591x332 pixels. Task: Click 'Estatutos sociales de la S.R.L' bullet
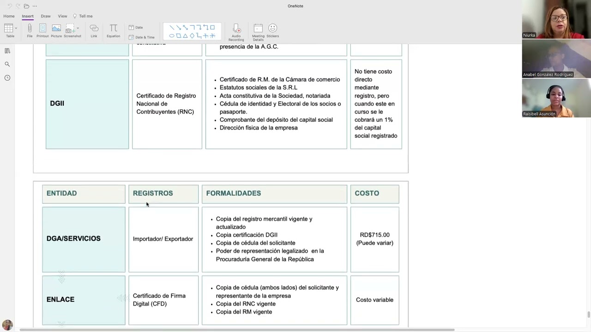tap(259, 87)
